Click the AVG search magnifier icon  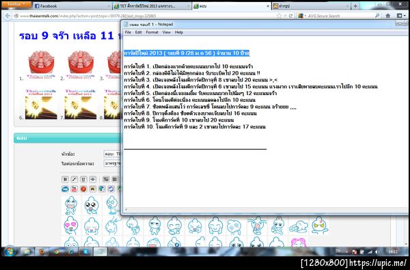377,16
